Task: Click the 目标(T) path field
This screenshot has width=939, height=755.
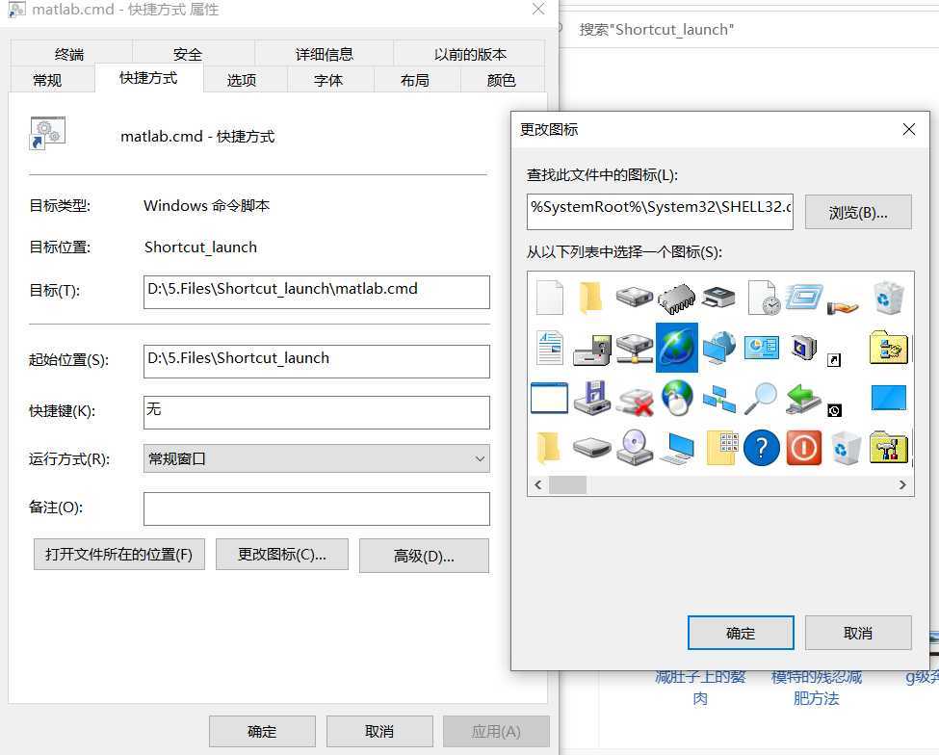Action: tap(316, 292)
